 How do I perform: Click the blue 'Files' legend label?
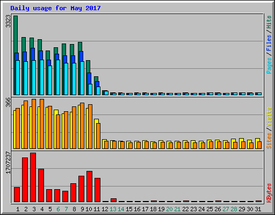(269, 43)
